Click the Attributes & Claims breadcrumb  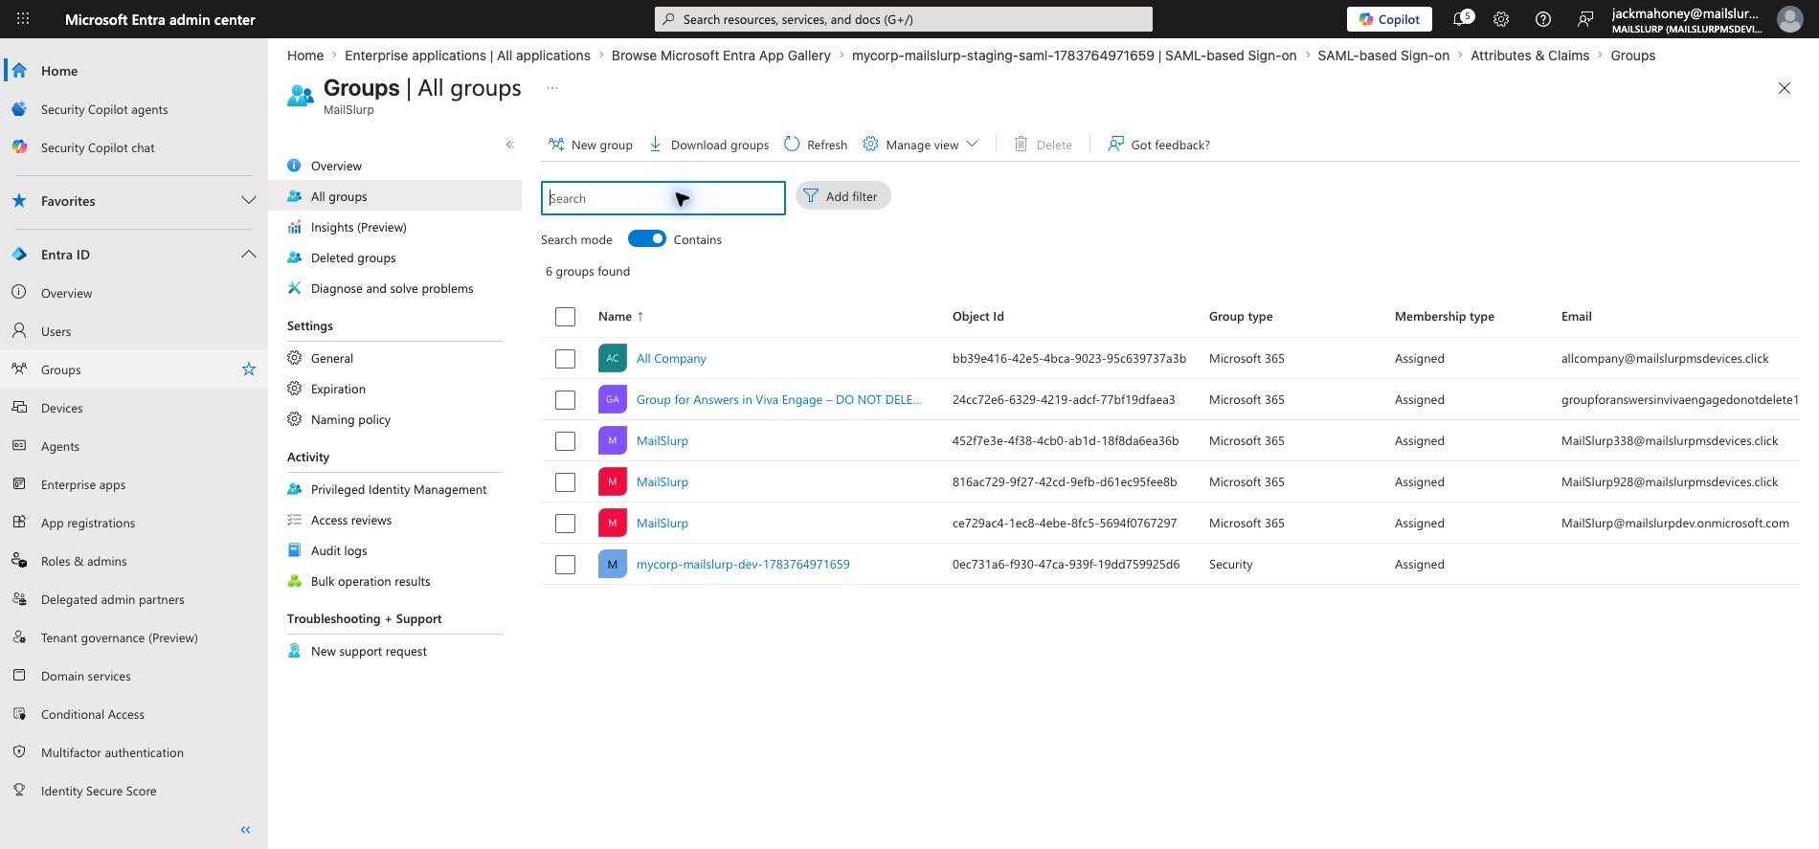coord(1529,56)
